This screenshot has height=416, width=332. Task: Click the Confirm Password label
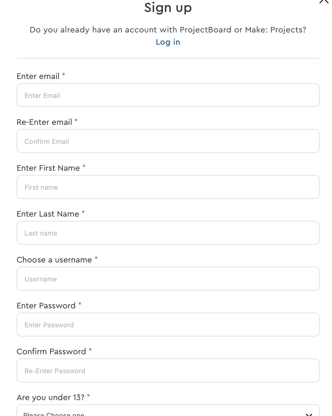51,351
